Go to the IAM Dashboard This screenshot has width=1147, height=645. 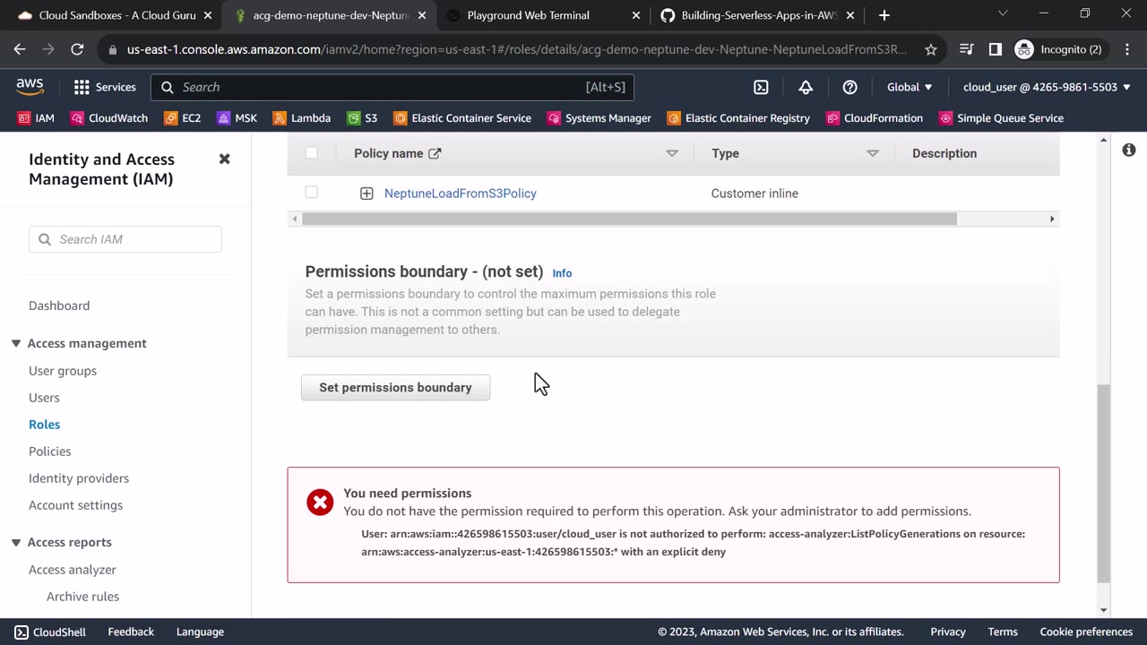[59, 305]
